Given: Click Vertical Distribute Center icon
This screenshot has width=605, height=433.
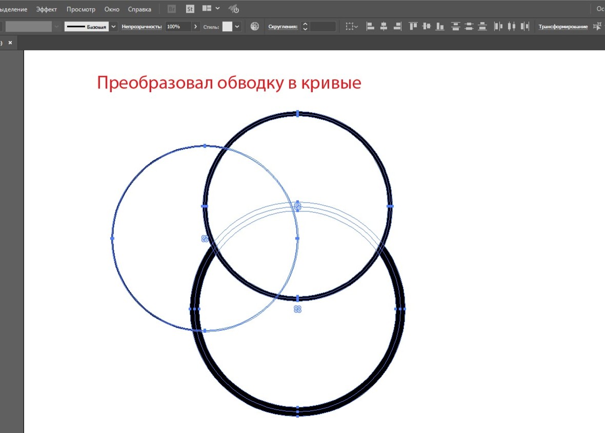Looking at the screenshot, I should click(x=469, y=26).
